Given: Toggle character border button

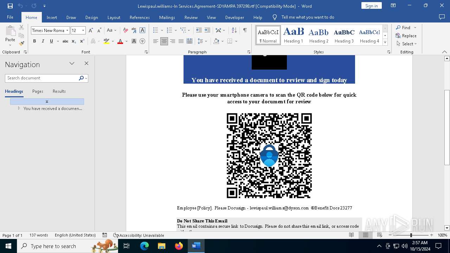Looking at the screenshot, I should (142, 31).
